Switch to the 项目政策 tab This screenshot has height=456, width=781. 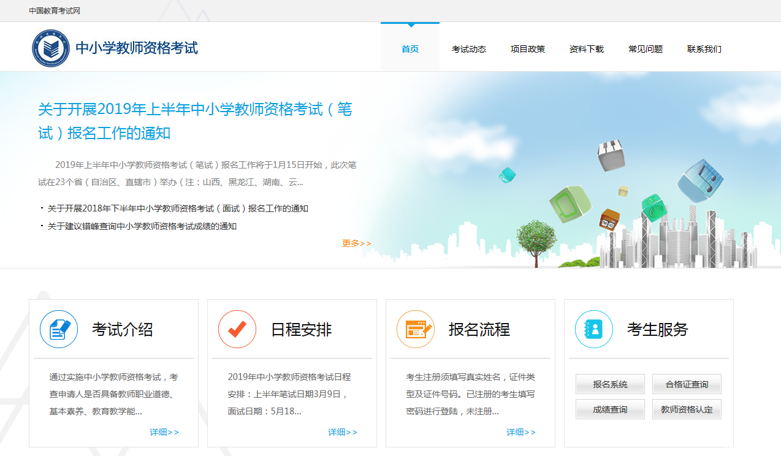point(528,49)
